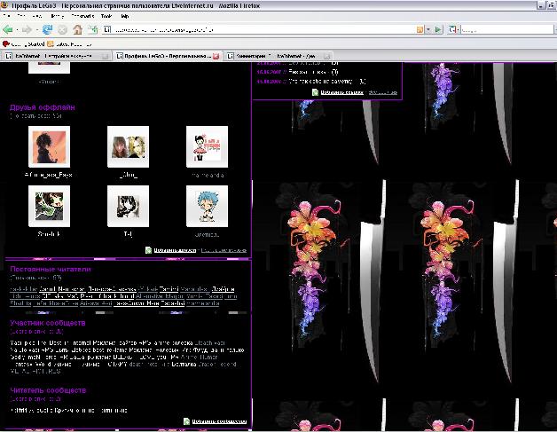557x432 pixels.
Task: Click the green icon beside bottom community link
Action: pyautogui.click(x=186, y=421)
